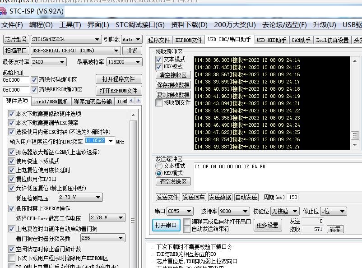The image size is (362, 268).
Task: Toggle receive buffer 文本模式 checkbox
Action: click(159, 60)
